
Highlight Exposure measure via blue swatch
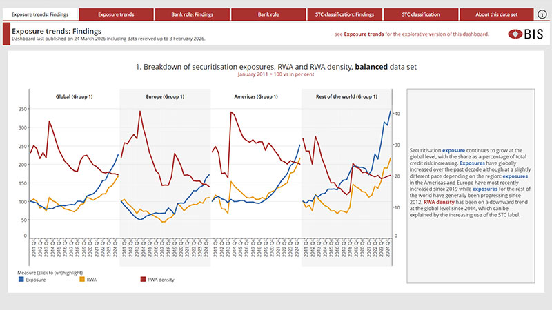click(x=21, y=280)
